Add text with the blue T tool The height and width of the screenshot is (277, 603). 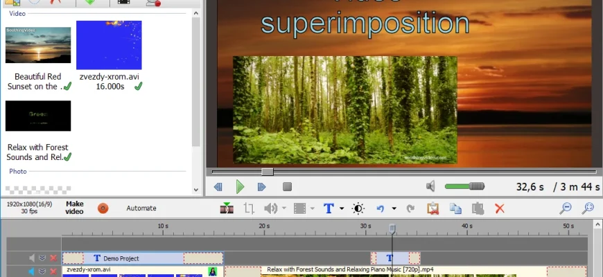pos(329,208)
